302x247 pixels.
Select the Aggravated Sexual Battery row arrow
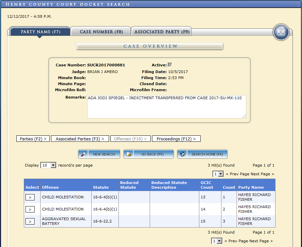coord(30,222)
